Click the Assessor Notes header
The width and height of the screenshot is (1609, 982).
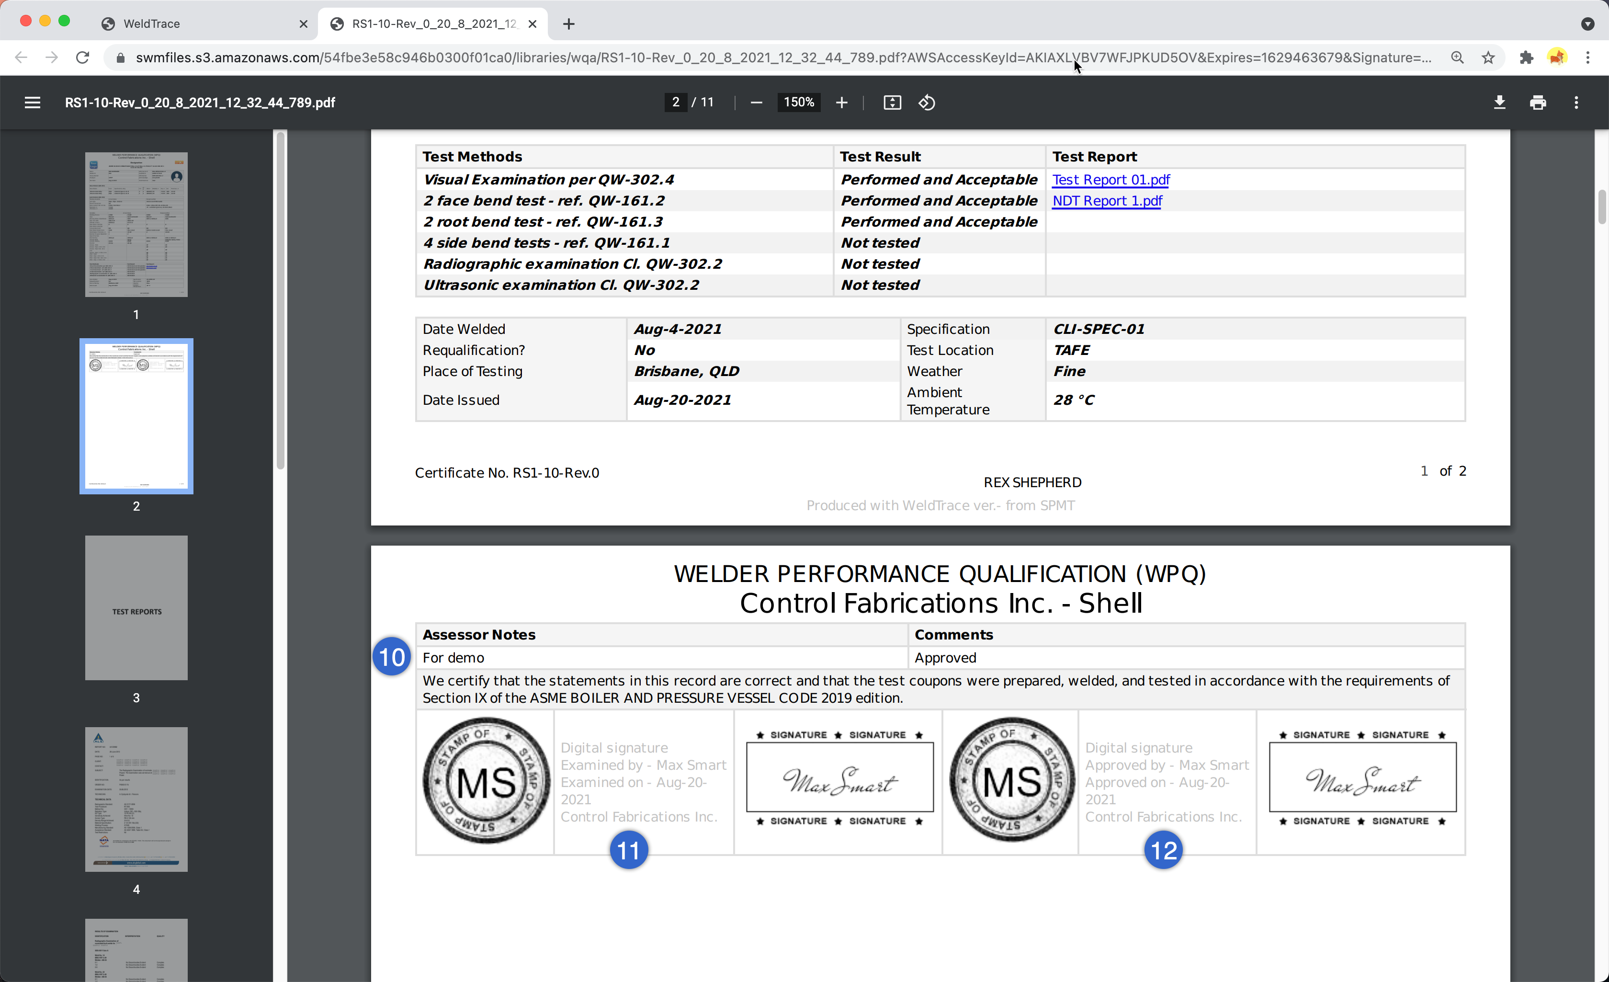coord(479,634)
